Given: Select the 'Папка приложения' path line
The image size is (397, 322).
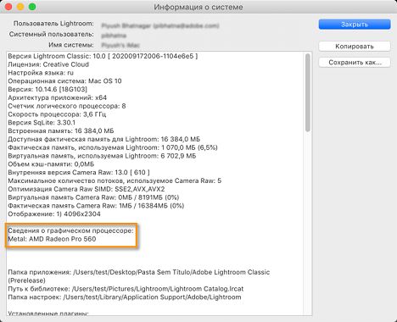Looking at the screenshot, I should (139, 276).
